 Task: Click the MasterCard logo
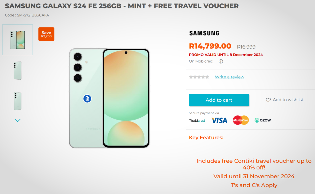[x=241, y=120]
